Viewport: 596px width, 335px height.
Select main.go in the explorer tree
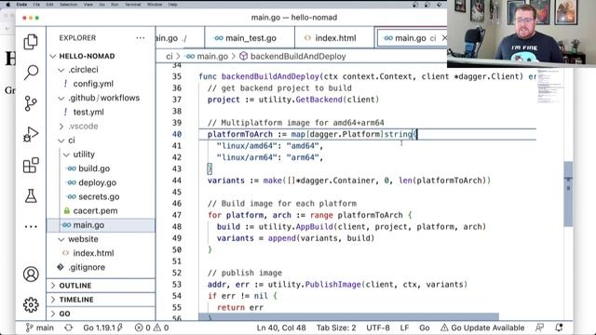click(x=101, y=225)
